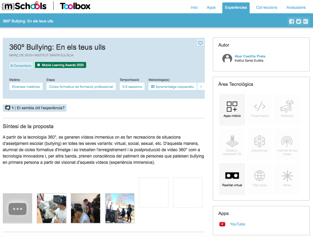Click the heart favorite icon
Viewport: 313px width, 237px height.
[200, 43]
